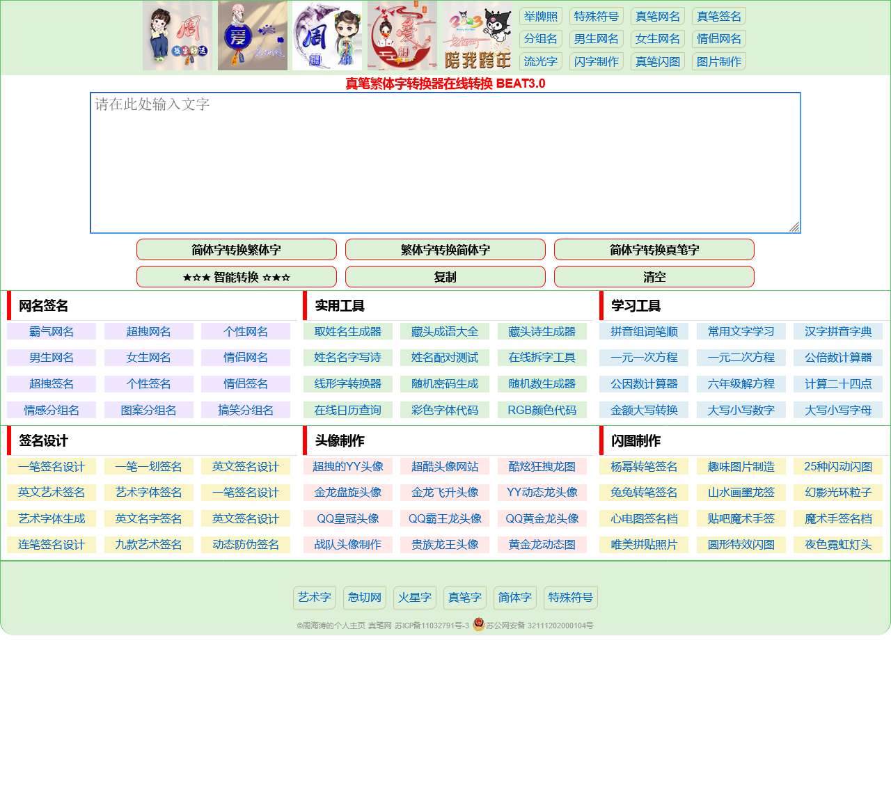891x812 pixels.
Task: Open the footer '简体字' link
Action: coord(515,598)
